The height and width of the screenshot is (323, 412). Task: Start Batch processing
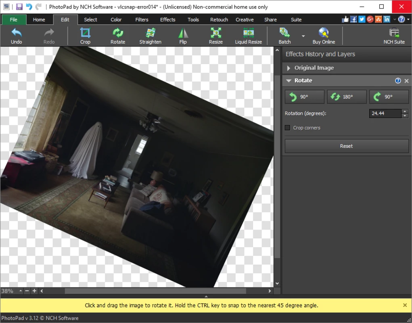coord(284,36)
